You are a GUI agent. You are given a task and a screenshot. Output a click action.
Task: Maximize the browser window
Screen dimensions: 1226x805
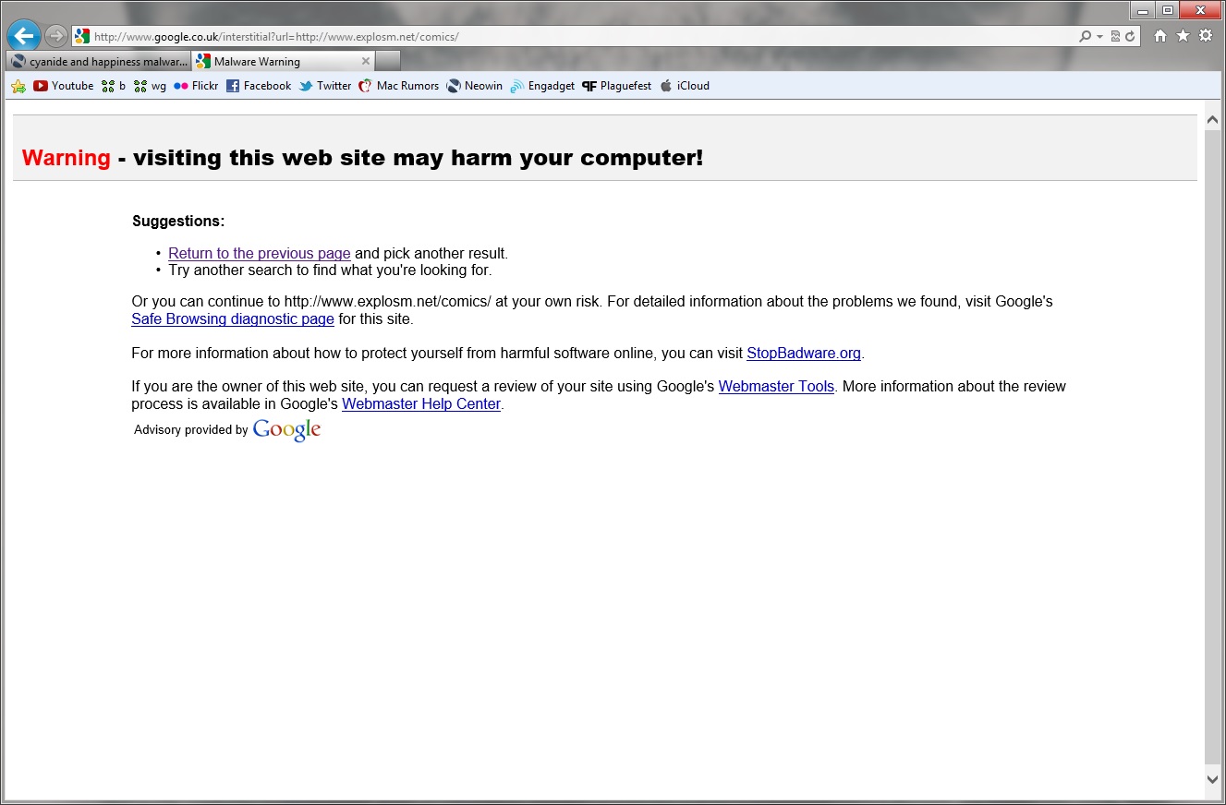pos(1168,11)
